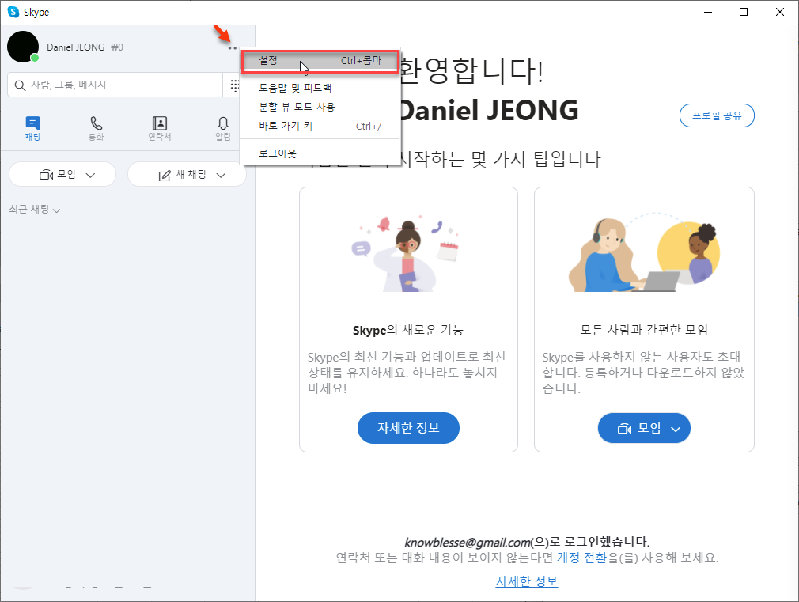
Task: Click the magnifier search icon
Action: 20,85
